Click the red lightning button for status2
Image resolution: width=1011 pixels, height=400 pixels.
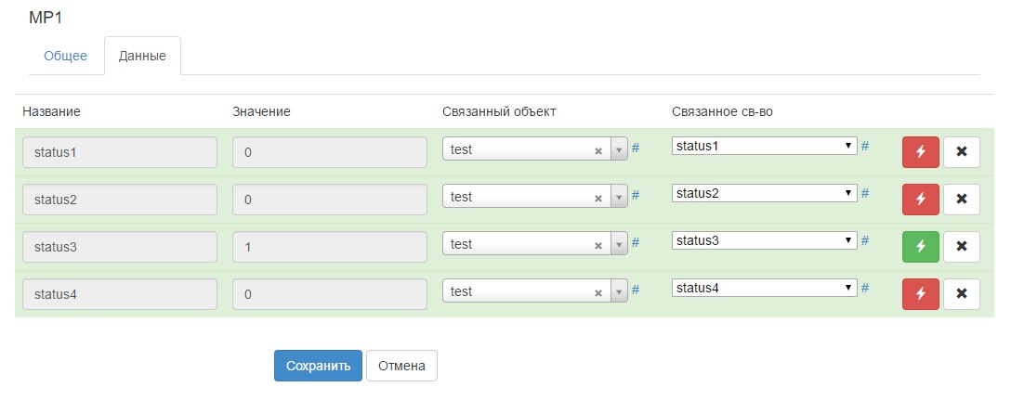920,199
